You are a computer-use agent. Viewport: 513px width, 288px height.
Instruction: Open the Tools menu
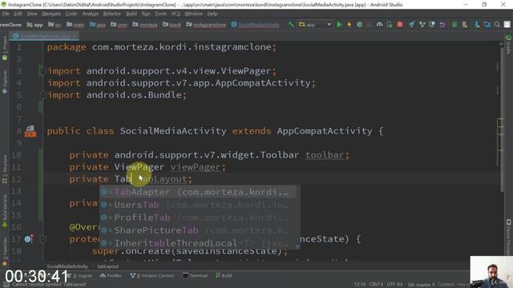(160, 14)
